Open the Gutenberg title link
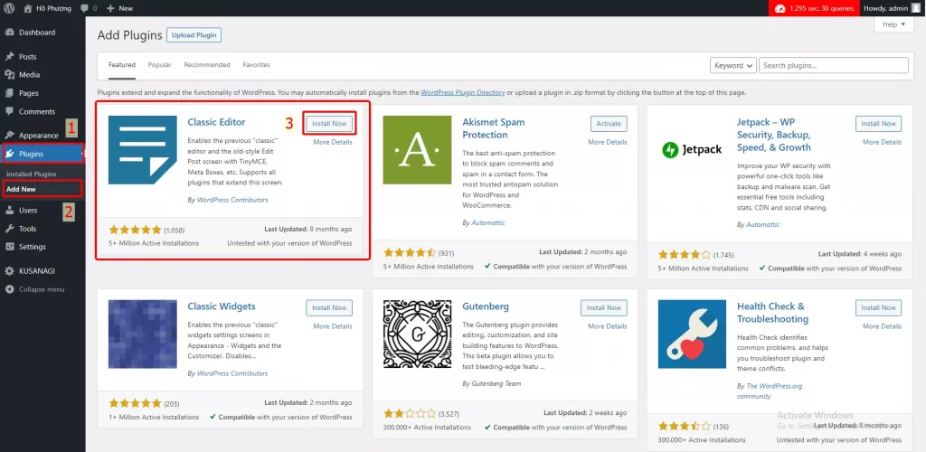926x452 pixels. 486,306
